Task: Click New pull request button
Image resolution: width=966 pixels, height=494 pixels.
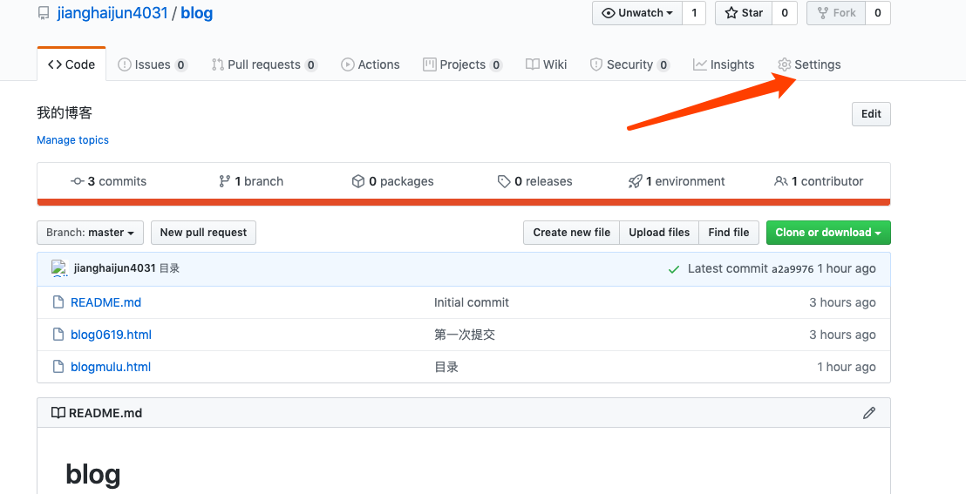Action: tap(203, 233)
